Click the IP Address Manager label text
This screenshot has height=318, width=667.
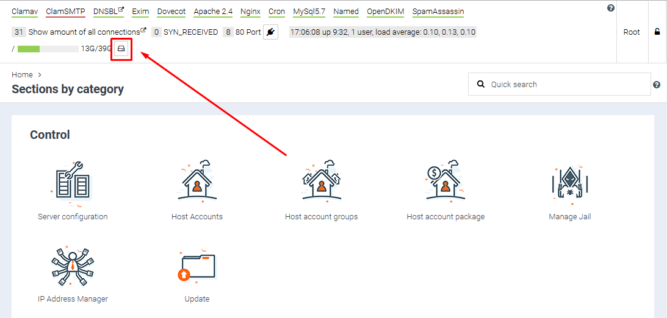(73, 299)
